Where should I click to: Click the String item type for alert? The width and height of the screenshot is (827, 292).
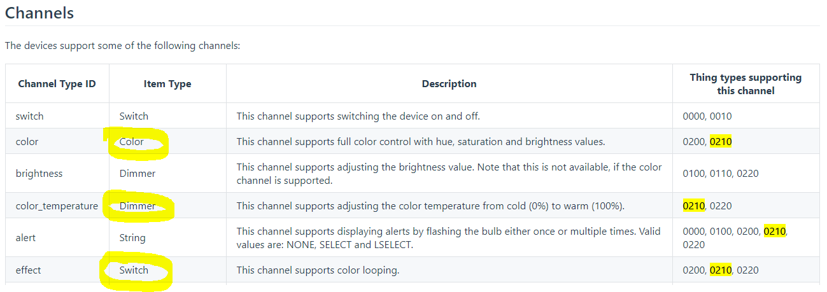click(132, 238)
